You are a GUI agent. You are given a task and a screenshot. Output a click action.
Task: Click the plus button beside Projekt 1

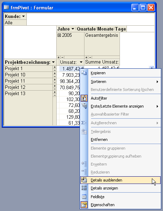coord(55,67)
